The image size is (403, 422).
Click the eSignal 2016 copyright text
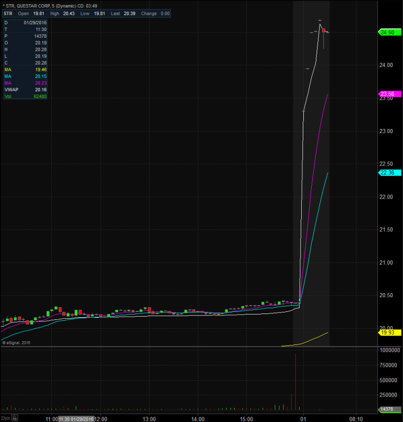pyautogui.click(x=17, y=343)
